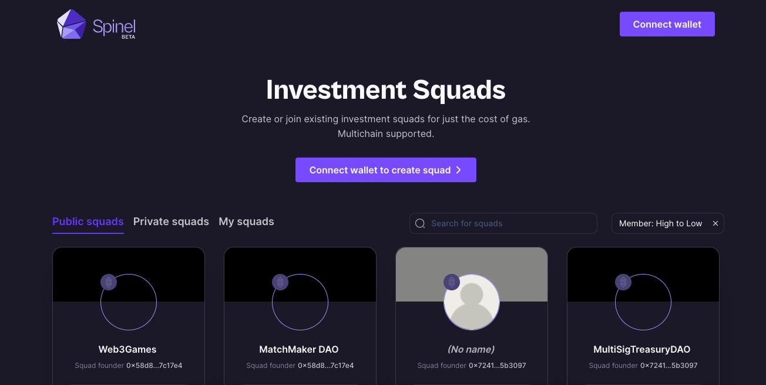Click the chain badge icon on MatchMaker DAO card

coord(280,282)
